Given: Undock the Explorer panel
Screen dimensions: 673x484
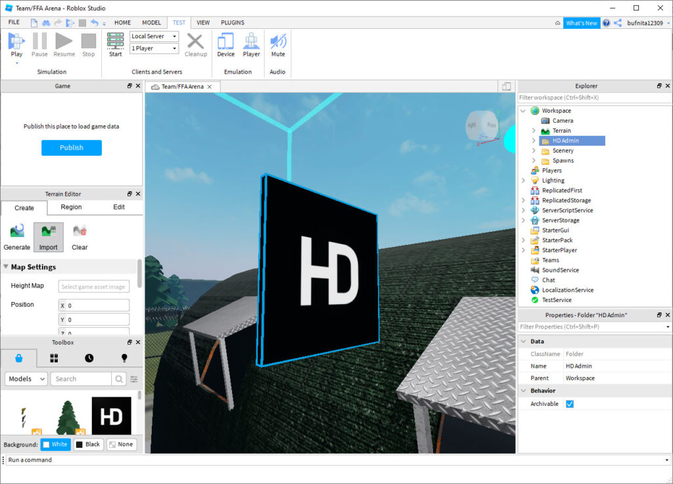Looking at the screenshot, I should (x=659, y=86).
